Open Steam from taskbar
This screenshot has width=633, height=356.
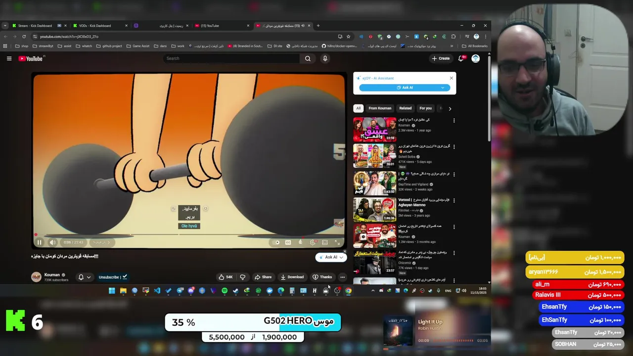[x=236, y=291]
